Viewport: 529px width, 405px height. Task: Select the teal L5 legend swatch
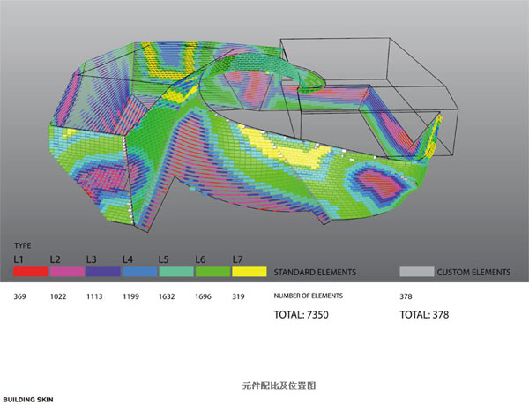175,271
